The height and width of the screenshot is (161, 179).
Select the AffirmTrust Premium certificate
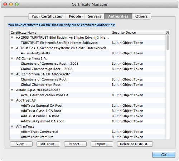[x=87, y=137]
